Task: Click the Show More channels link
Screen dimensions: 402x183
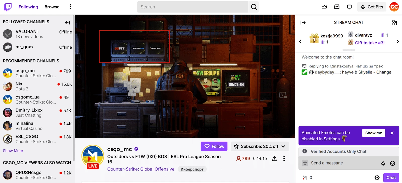Action: click(13, 151)
